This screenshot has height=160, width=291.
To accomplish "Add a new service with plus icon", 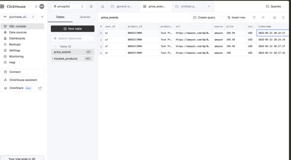I will coord(42,17).
